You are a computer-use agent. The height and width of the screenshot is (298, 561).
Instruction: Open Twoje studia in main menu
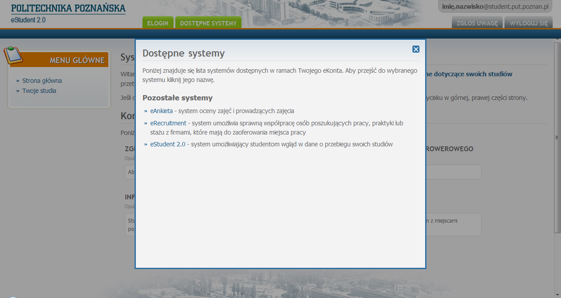[x=39, y=91]
